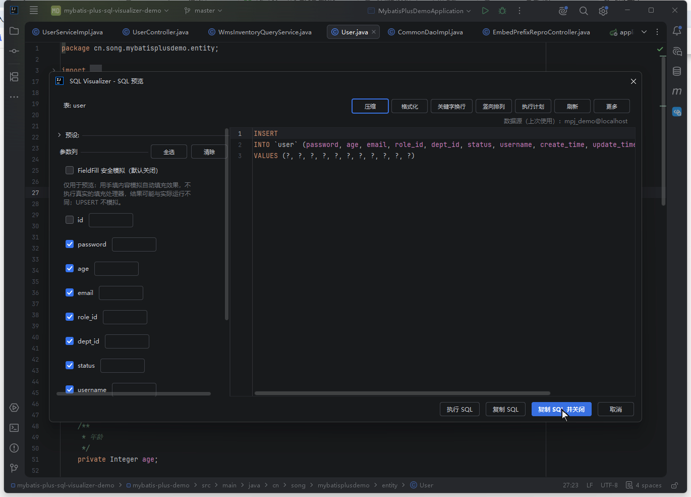Switch to the UserServiceImpl.java tab
691x497 pixels.
(67, 32)
